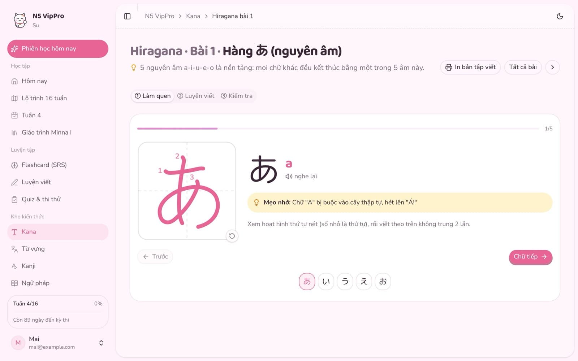Open Tuần 4 in the sidebar
The height and width of the screenshot is (361, 578).
(58, 116)
